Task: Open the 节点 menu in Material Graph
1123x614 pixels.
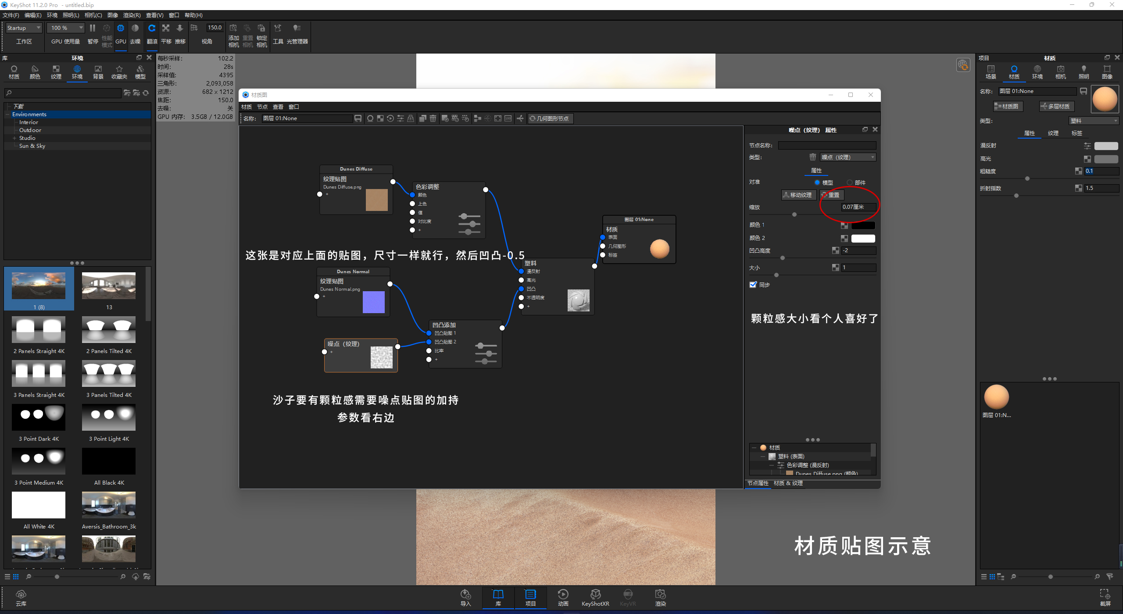Action: [262, 107]
